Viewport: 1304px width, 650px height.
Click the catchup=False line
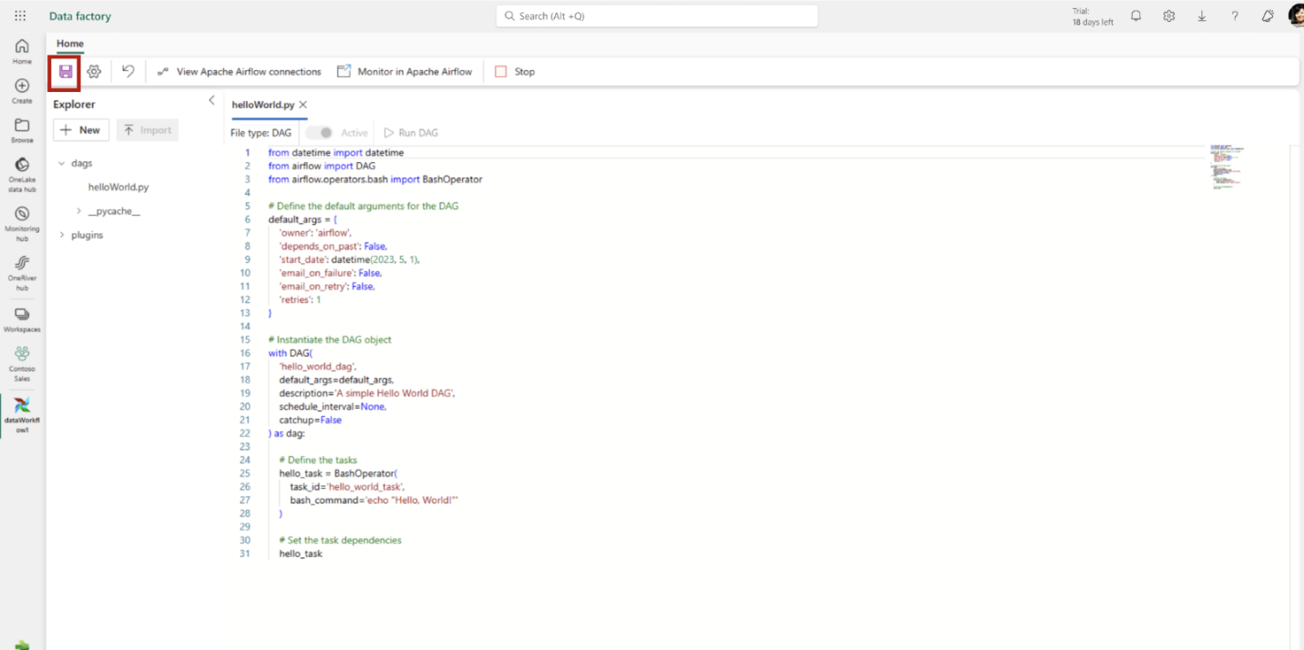pos(310,420)
